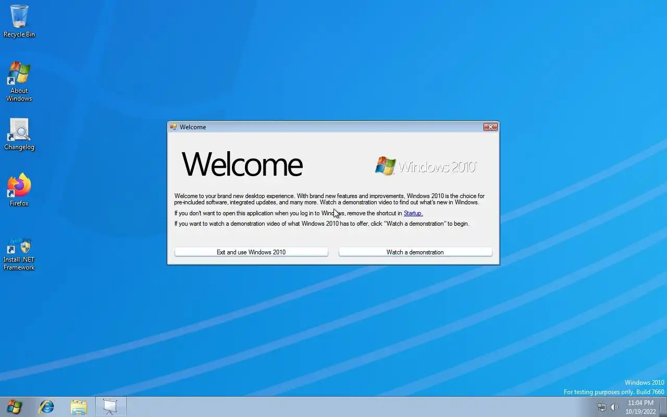Open the Recycle Bin desktop icon
The height and width of the screenshot is (417, 667).
[x=19, y=21]
